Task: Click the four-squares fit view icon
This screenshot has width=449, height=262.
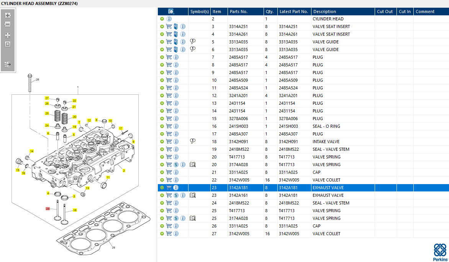Action: tap(8, 35)
